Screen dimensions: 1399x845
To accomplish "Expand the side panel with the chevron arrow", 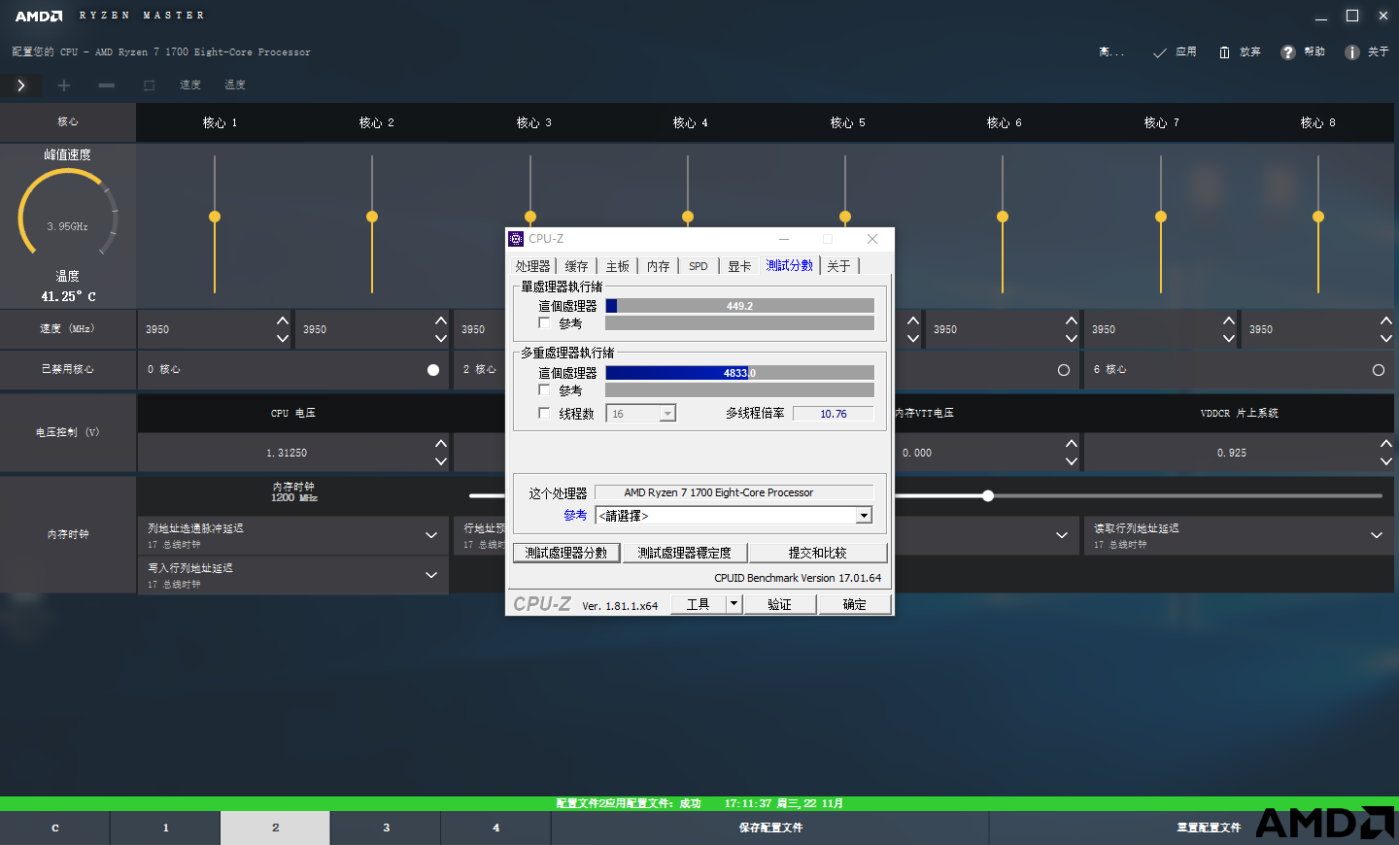I will 21,85.
